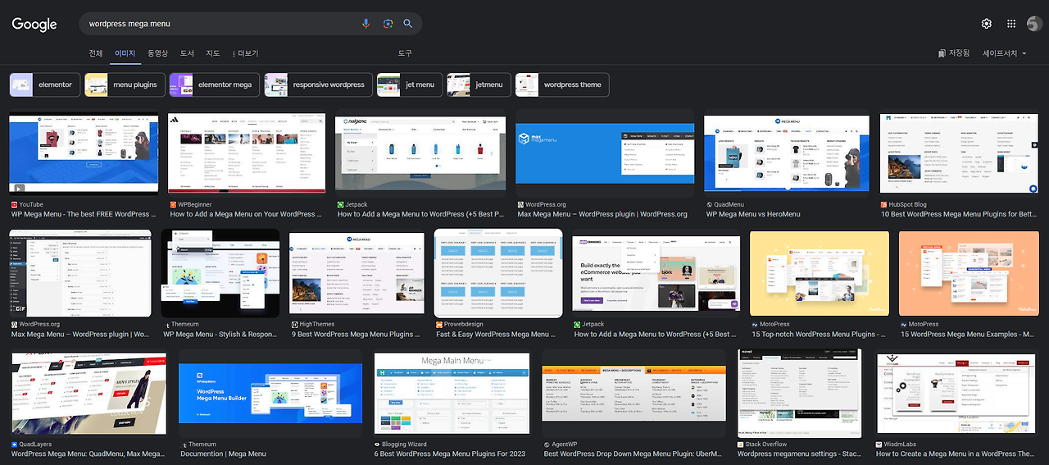This screenshot has width=1049, height=465.
Task: Open the orange MotoPress thumbnail
Action: [x=969, y=273]
